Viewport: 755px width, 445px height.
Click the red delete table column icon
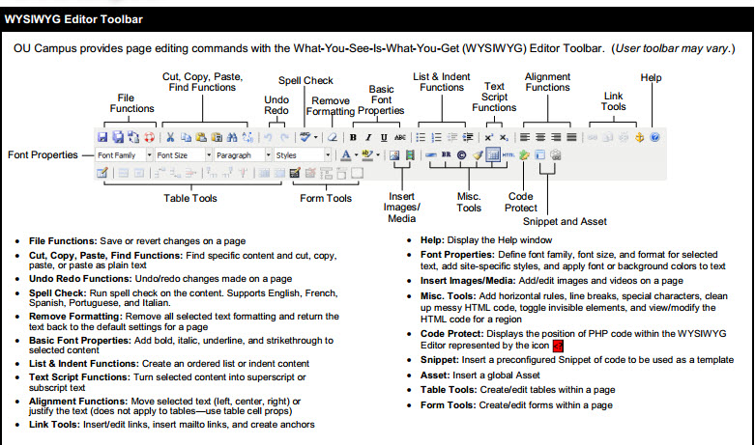(243, 173)
